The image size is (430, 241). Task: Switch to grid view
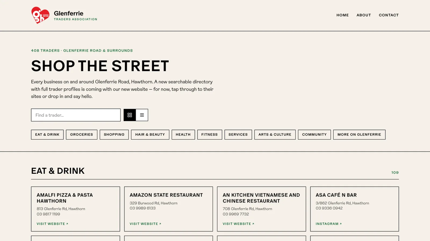point(130,115)
